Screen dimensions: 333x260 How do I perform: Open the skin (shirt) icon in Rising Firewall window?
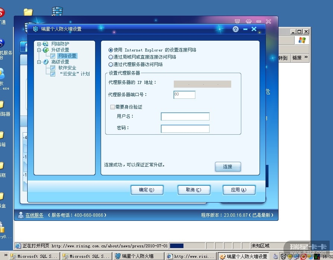tap(248, 22)
